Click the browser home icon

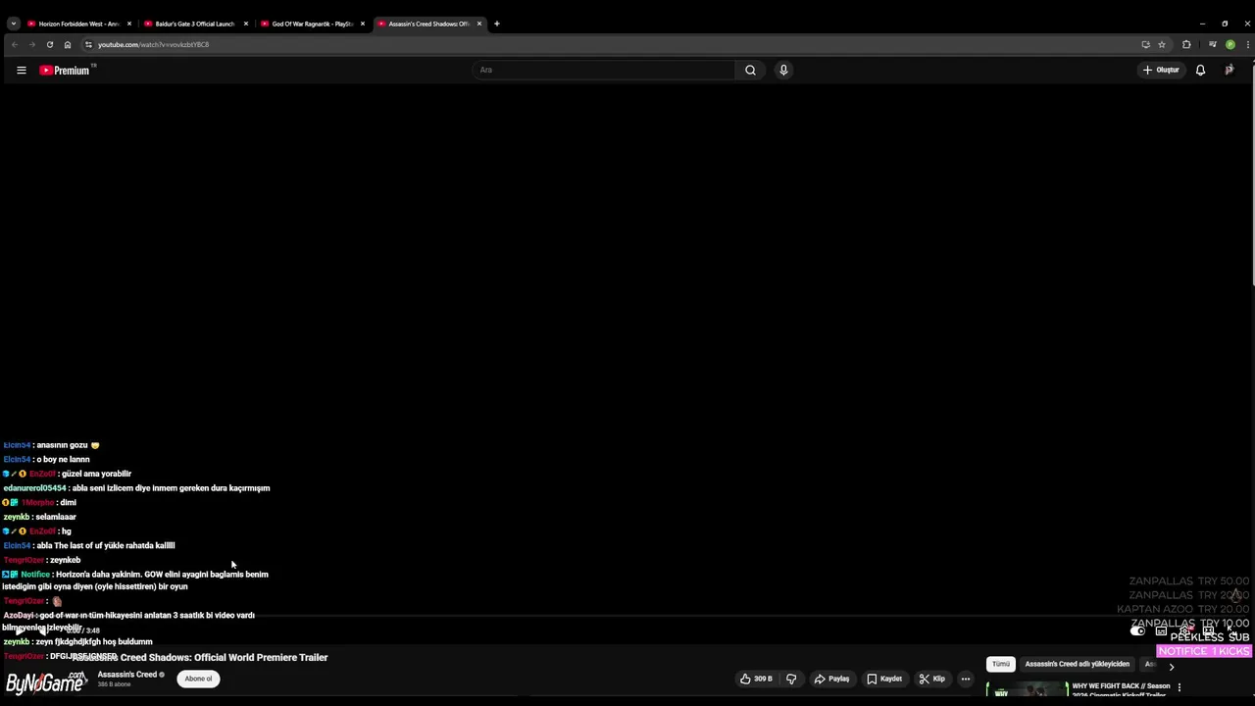(x=67, y=44)
